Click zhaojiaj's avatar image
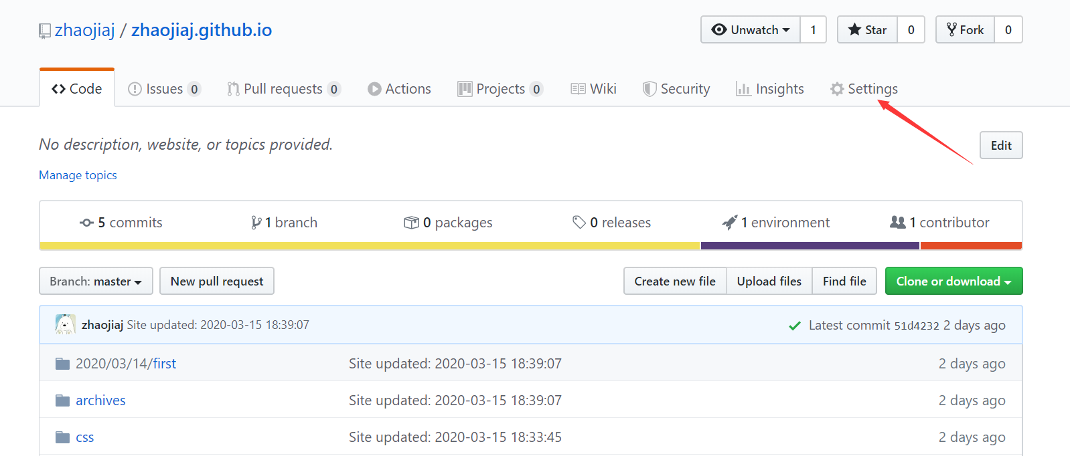This screenshot has height=456, width=1070. click(x=65, y=324)
